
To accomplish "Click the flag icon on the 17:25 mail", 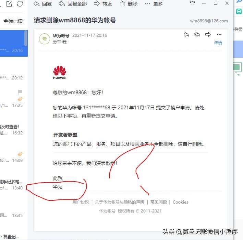I will (20, 92).
